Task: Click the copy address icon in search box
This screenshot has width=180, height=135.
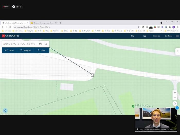Action: (40, 44)
